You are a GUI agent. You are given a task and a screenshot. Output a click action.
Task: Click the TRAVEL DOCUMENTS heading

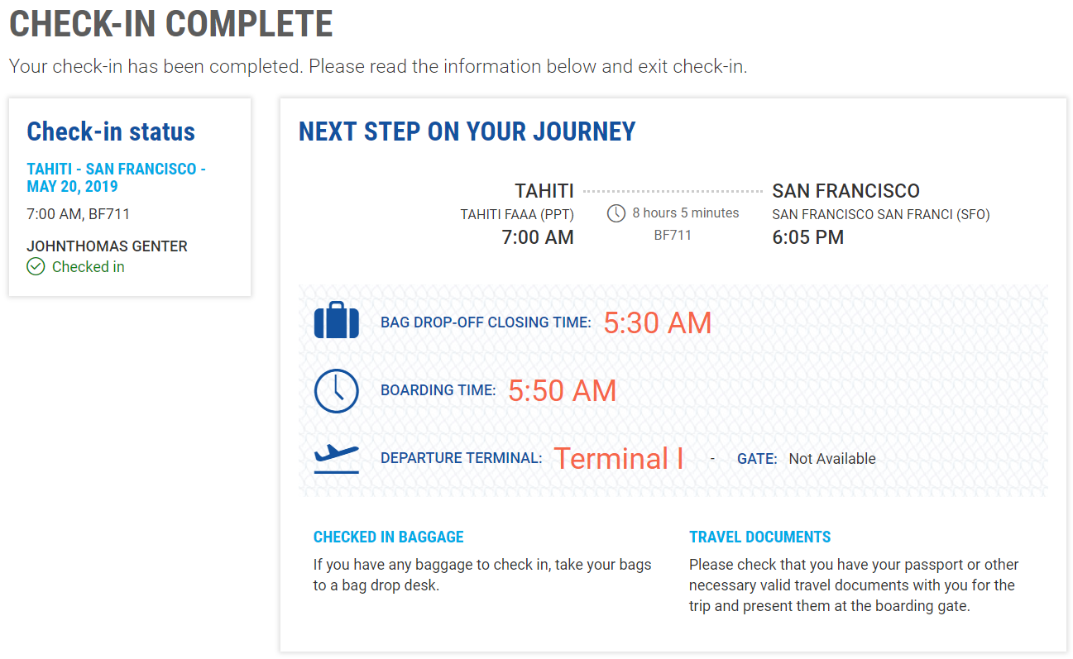click(759, 537)
